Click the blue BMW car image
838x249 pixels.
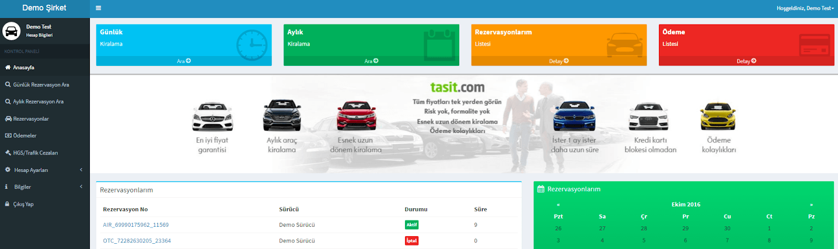click(574, 115)
